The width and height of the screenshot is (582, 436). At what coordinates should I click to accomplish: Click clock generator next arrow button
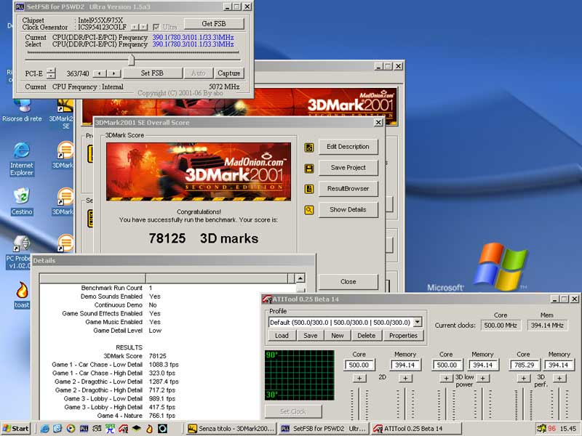click(x=143, y=27)
